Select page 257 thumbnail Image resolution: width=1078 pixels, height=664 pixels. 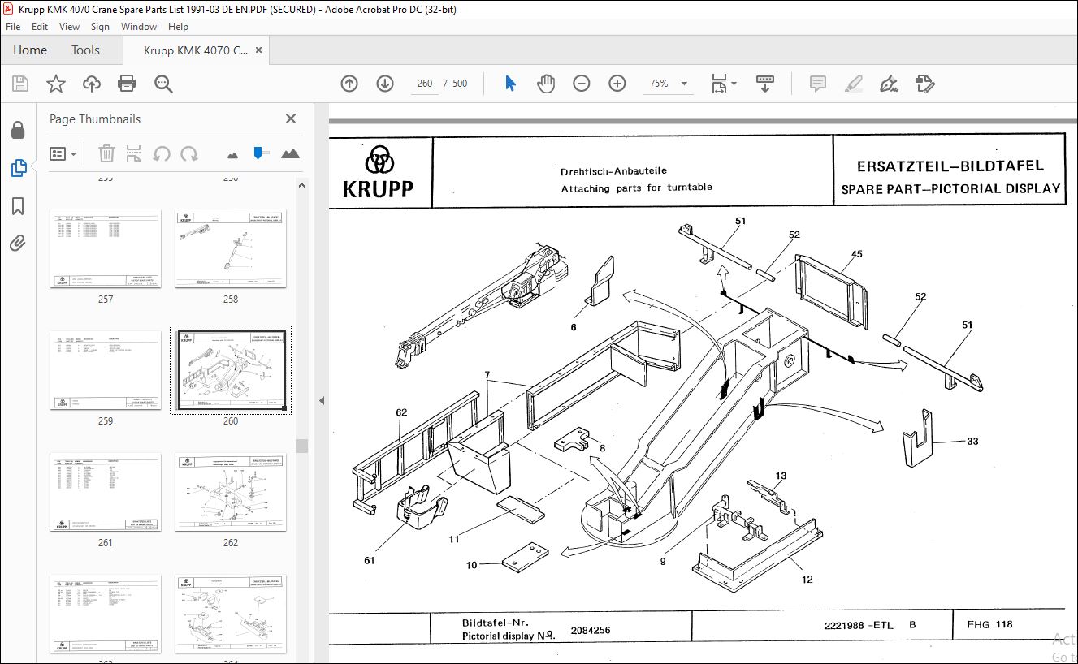pyautogui.click(x=106, y=248)
